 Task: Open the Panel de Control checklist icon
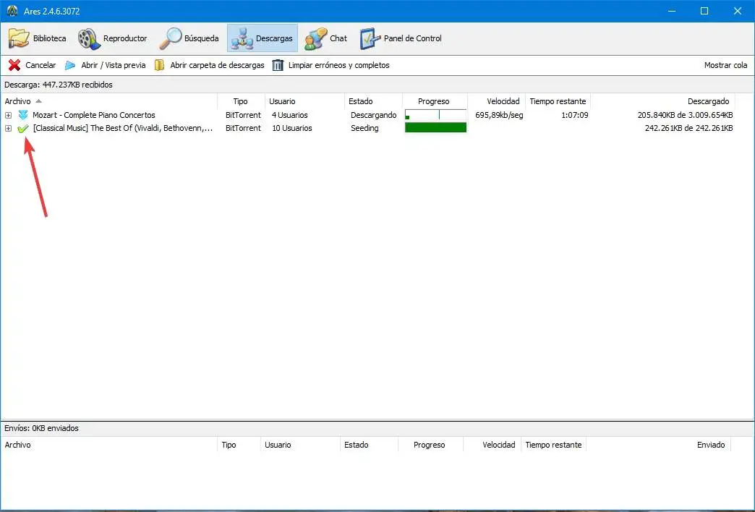(370, 38)
